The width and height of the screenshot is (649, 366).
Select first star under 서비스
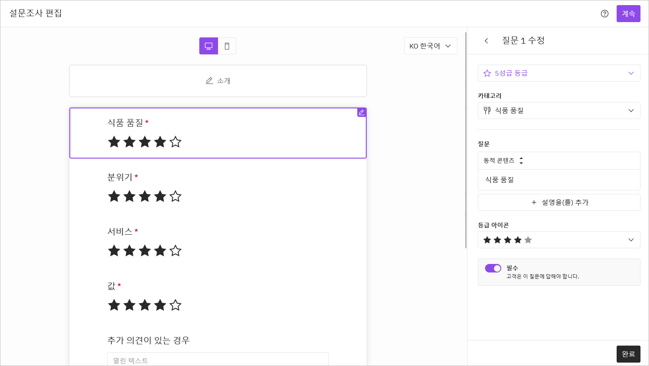[114, 250]
